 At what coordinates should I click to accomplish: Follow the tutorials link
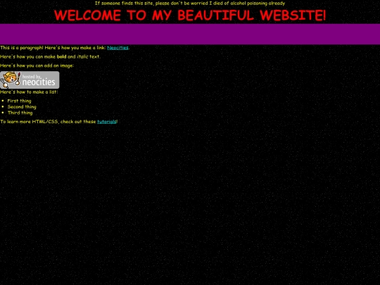pos(107,122)
